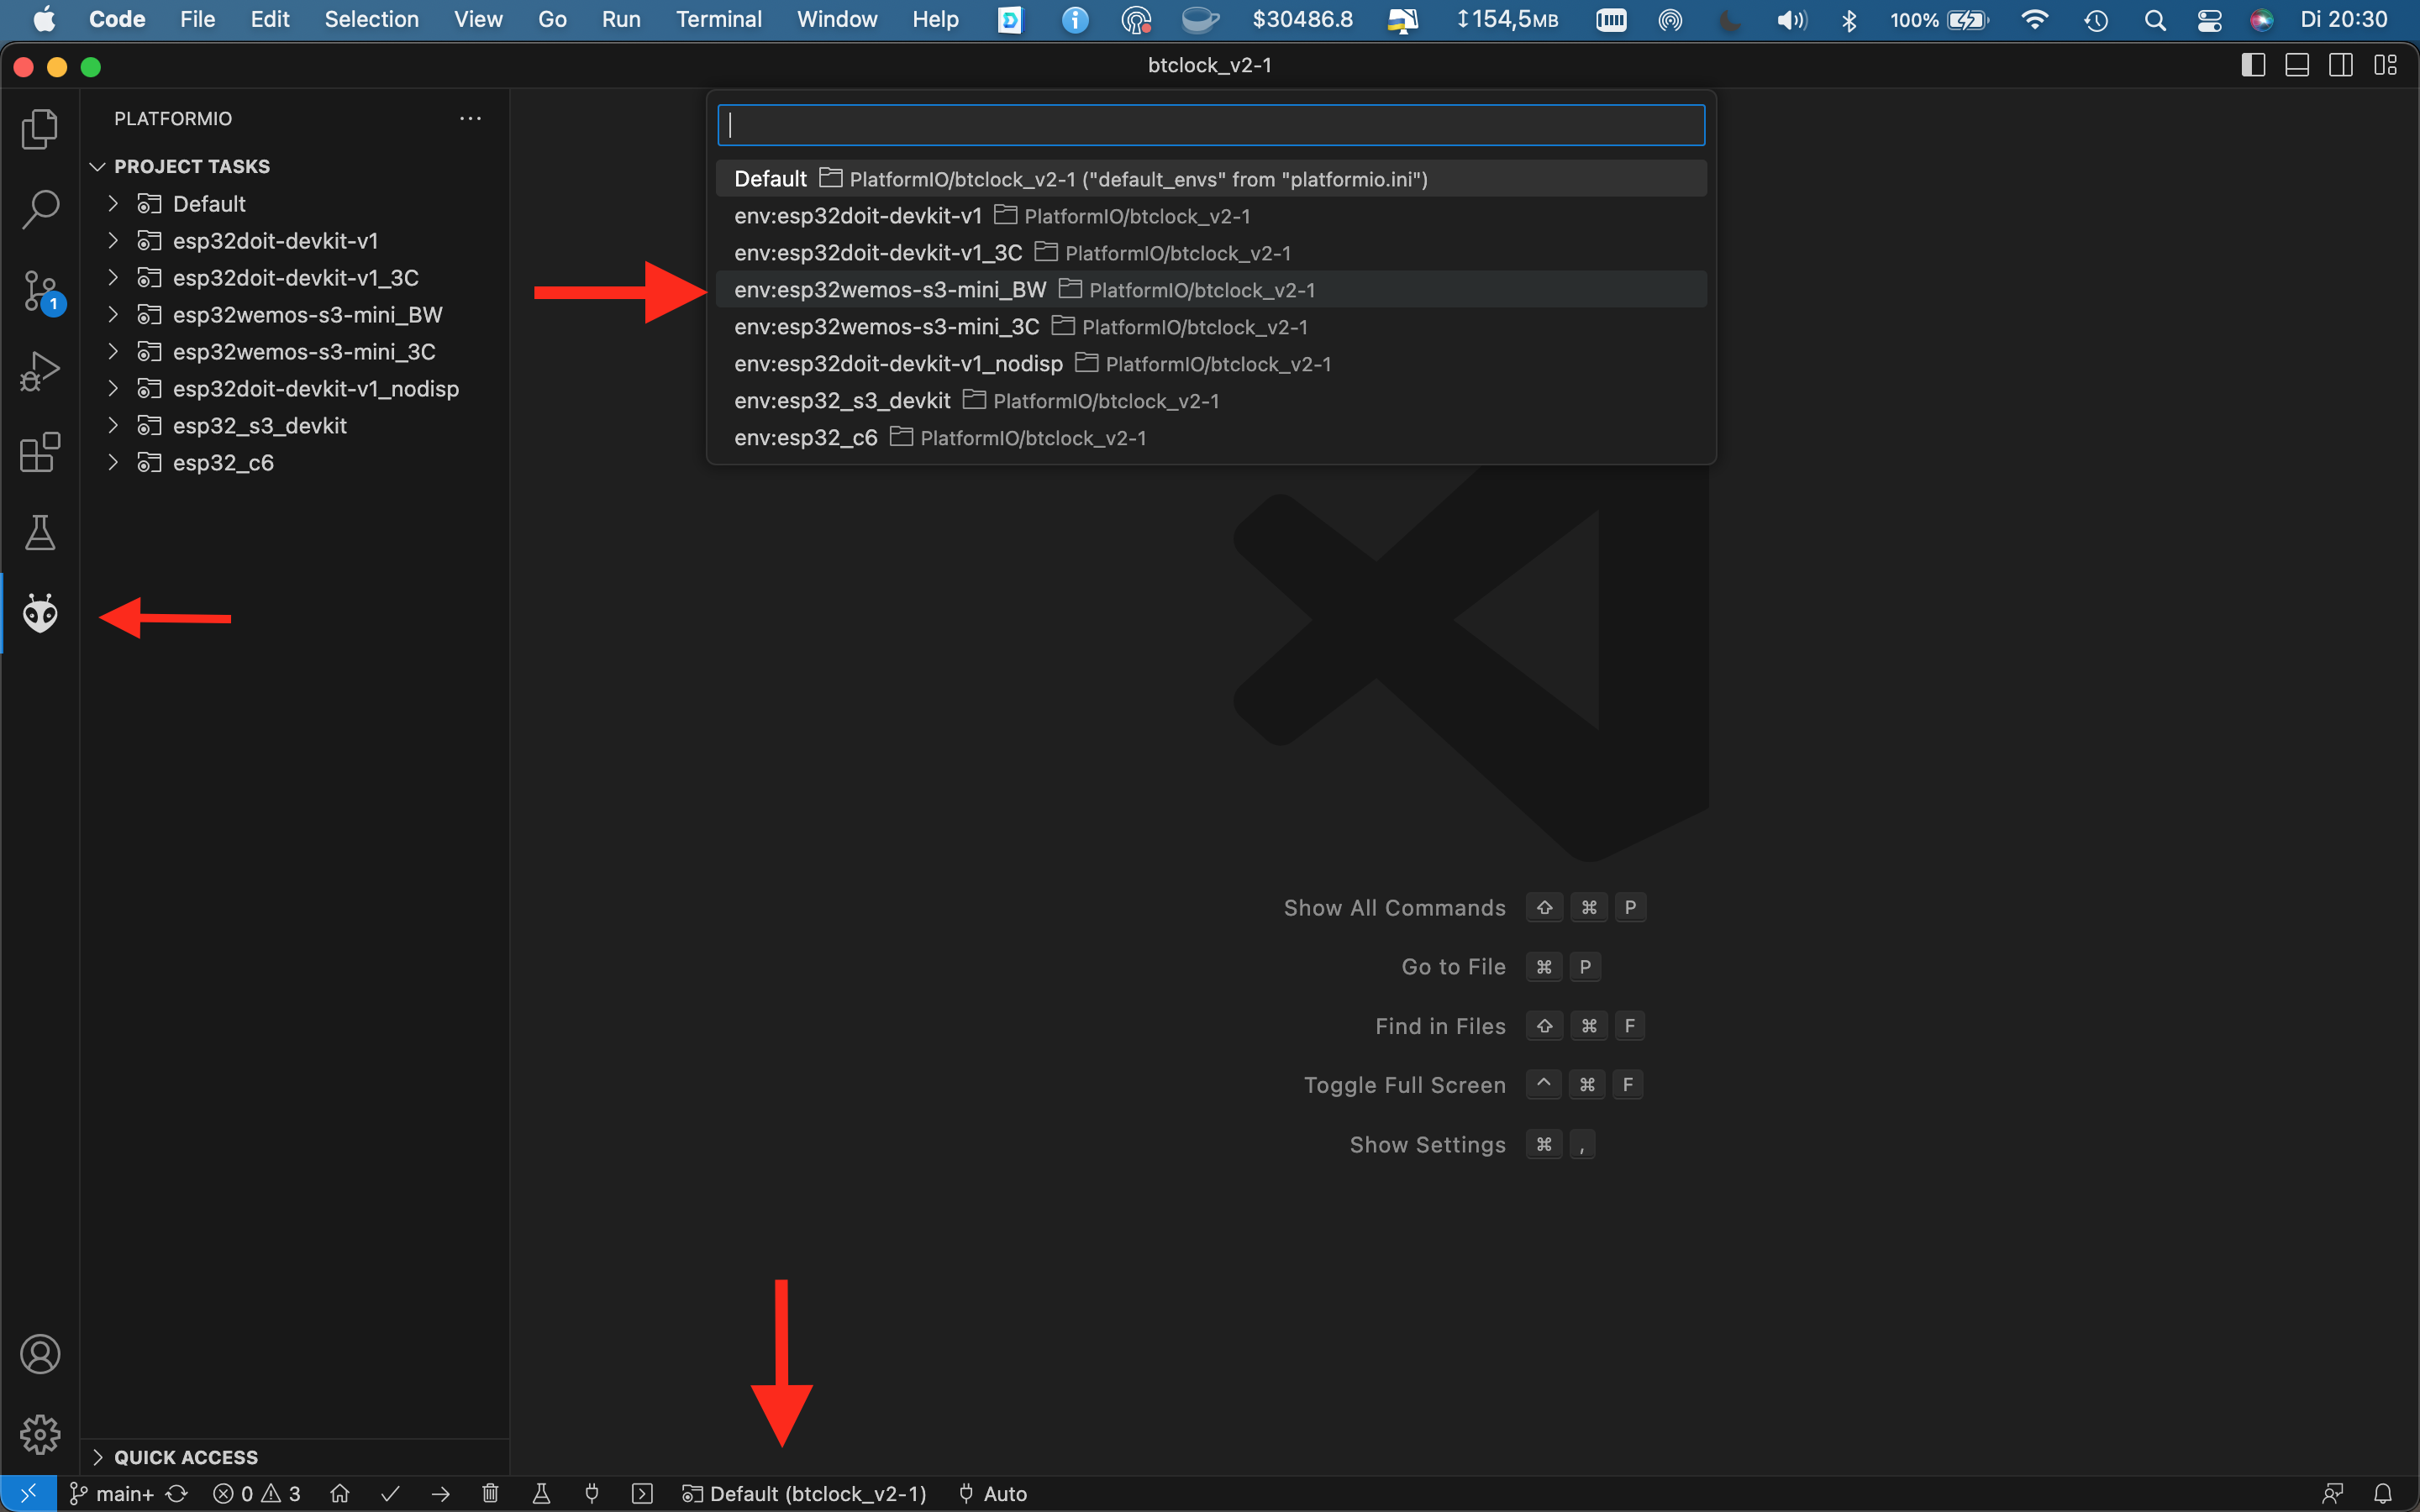
Task: Open the PlatformIO alien icon view
Action: [40, 614]
